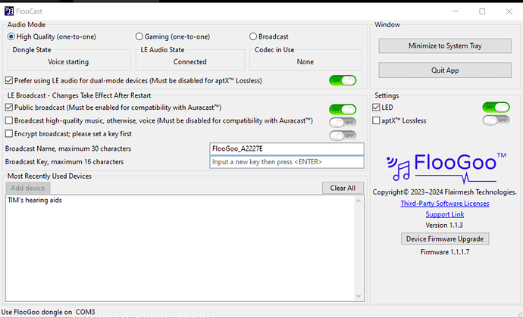
Task: Click 'Broadcast Name, maximum 30 characters' label
Action: 68,148
